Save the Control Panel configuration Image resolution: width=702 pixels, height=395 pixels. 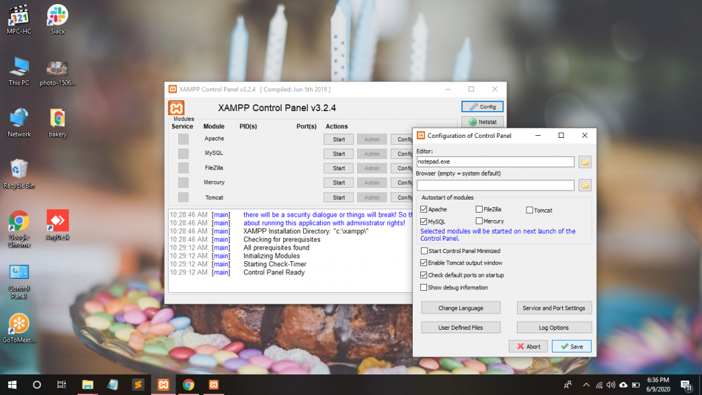(x=572, y=346)
